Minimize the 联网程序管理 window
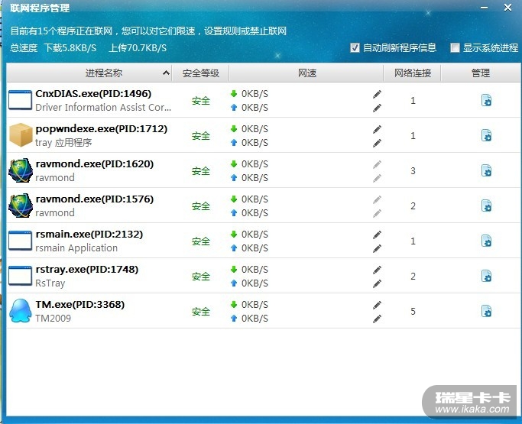The width and height of the screenshot is (522, 424). (x=485, y=8)
